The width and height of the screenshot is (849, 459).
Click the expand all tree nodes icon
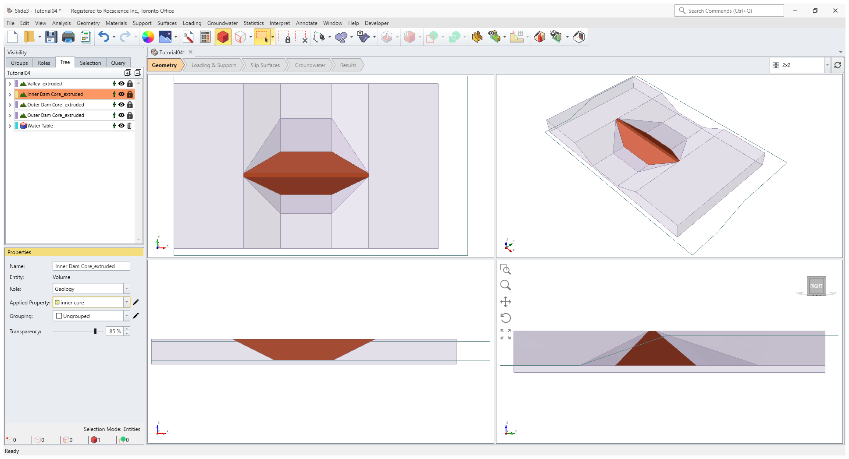(x=128, y=73)
